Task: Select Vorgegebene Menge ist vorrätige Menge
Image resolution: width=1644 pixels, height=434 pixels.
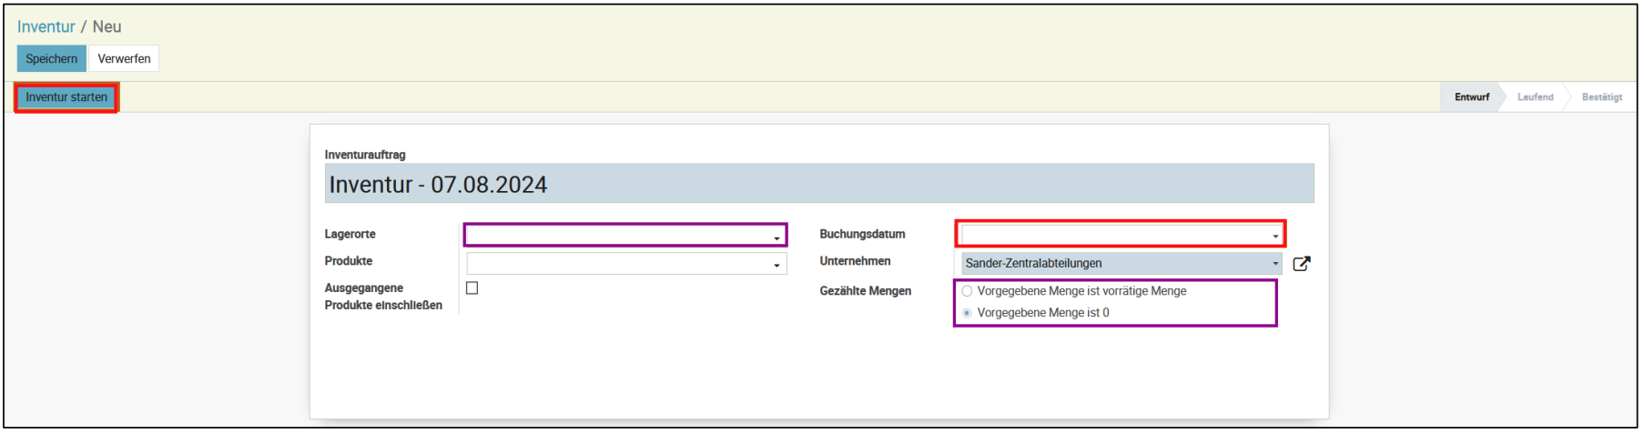Action: (967, 291)
